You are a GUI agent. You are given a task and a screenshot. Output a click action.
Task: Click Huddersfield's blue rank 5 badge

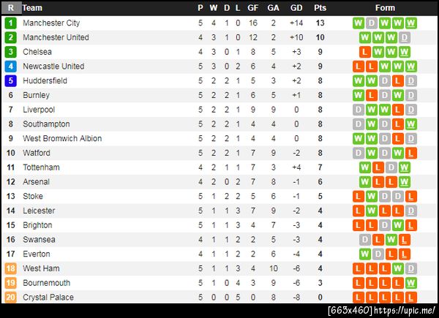tap(11, 80)
